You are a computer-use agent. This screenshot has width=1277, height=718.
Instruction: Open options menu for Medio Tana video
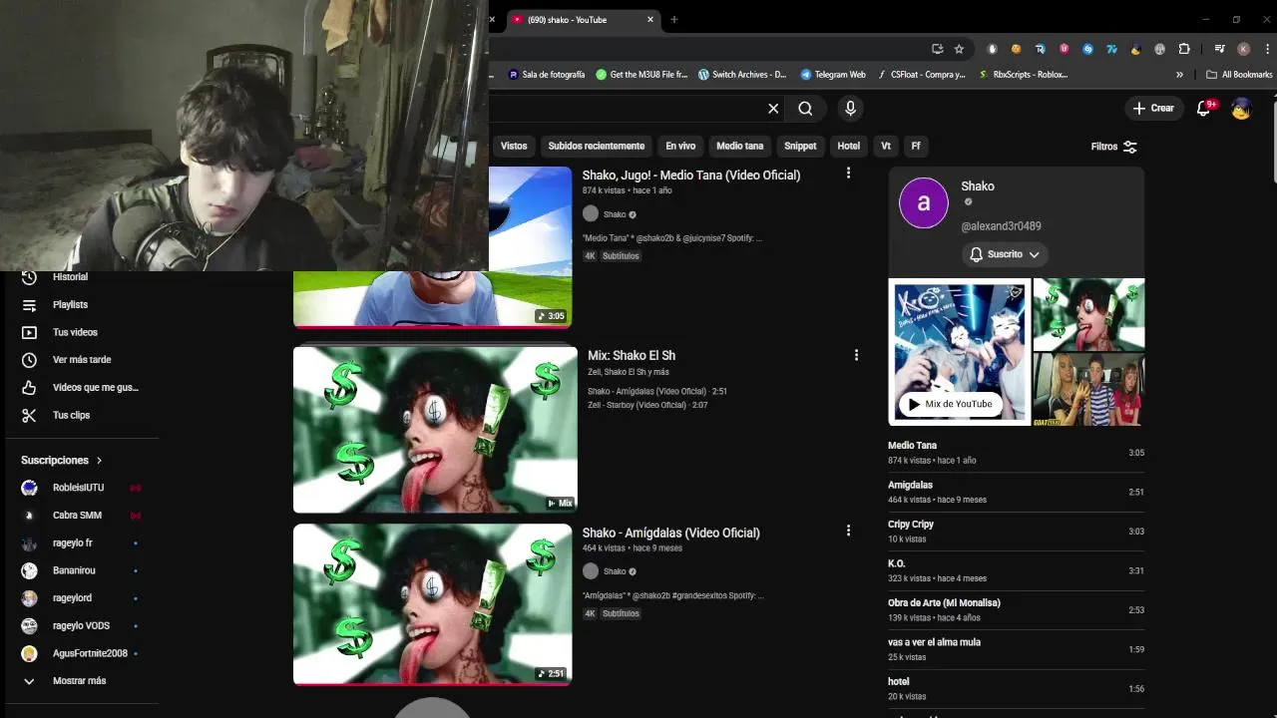[x=848, y=174]
